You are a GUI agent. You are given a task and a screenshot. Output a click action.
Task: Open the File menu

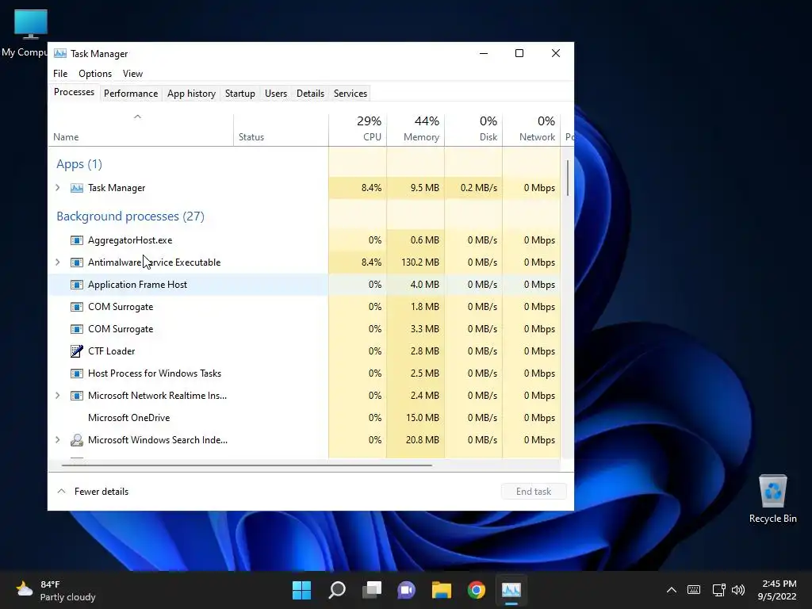60,74
